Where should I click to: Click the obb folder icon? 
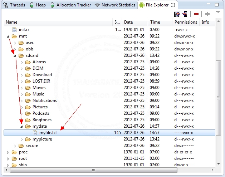click(x=21, y=49)
